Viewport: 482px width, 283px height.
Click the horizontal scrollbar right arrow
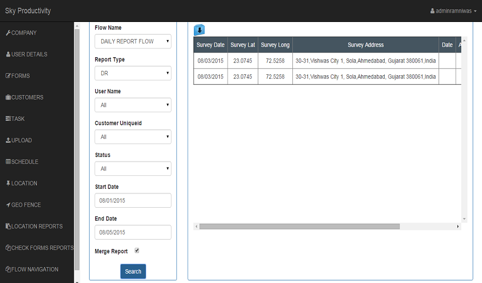coord(458,226)
